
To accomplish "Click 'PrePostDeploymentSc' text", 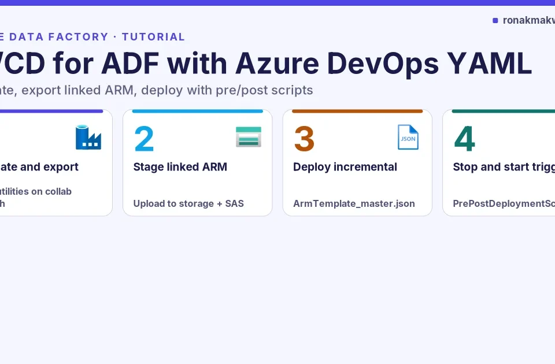I will [504, 203].
